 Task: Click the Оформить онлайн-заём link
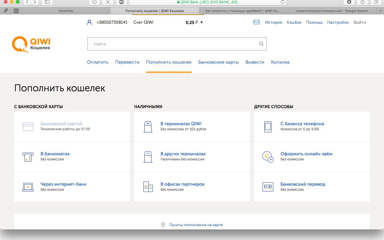click(306, 154)
